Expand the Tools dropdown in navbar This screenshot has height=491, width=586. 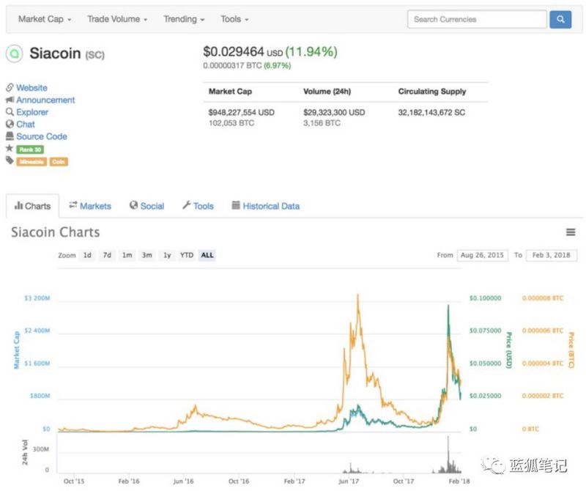(x=234, y=19)
